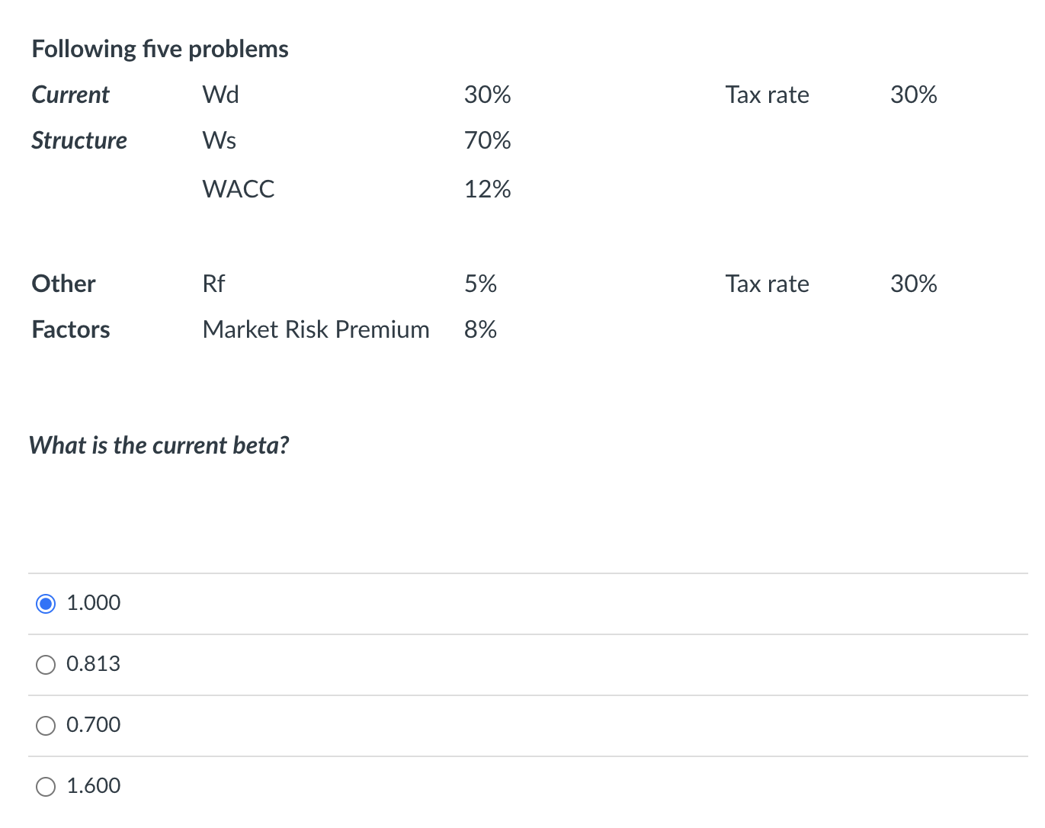Click the WACC label
The width and height of the screenshot is (1045, 828).
[239, 189]
